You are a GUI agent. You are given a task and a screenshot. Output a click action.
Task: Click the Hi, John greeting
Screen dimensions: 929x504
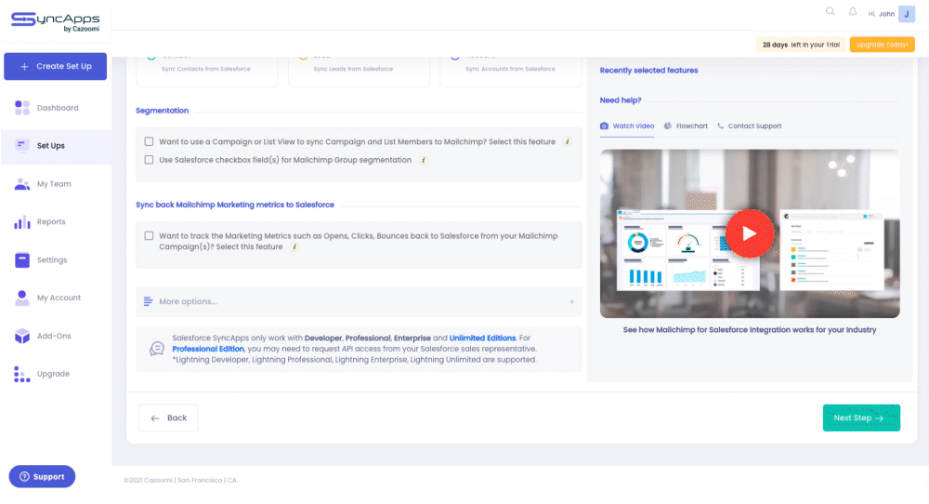(882, 14)
